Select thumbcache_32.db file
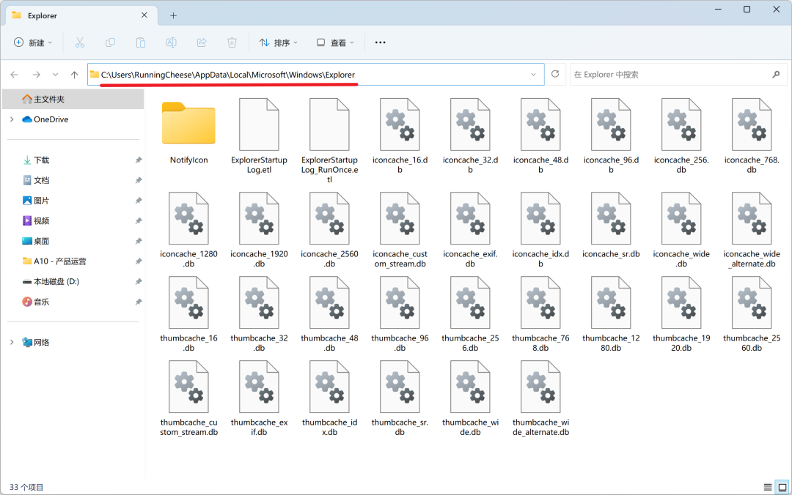This screenshot has width=792, height=495. tap(259, 314)
